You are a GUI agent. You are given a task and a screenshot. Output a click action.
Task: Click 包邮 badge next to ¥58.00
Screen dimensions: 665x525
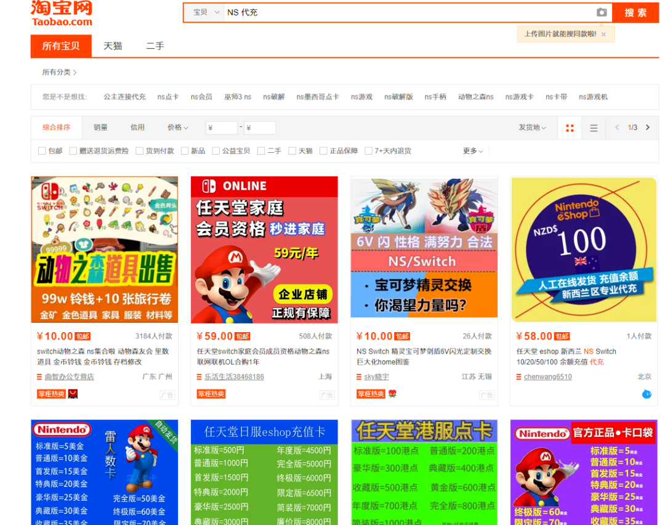(562, 336)
